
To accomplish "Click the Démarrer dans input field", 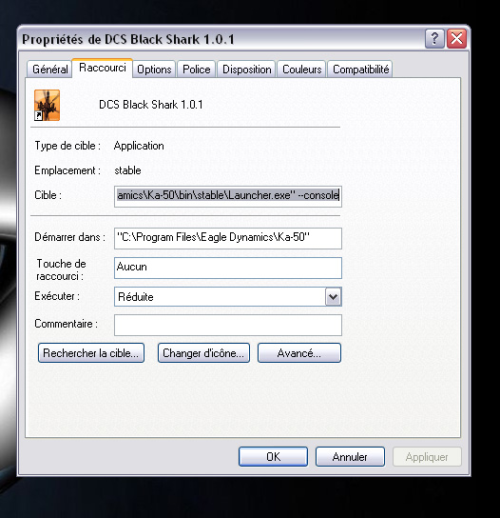I will tap(228, 238).
